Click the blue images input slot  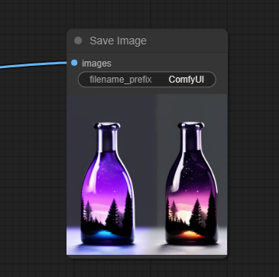click(x=74, y=63)
